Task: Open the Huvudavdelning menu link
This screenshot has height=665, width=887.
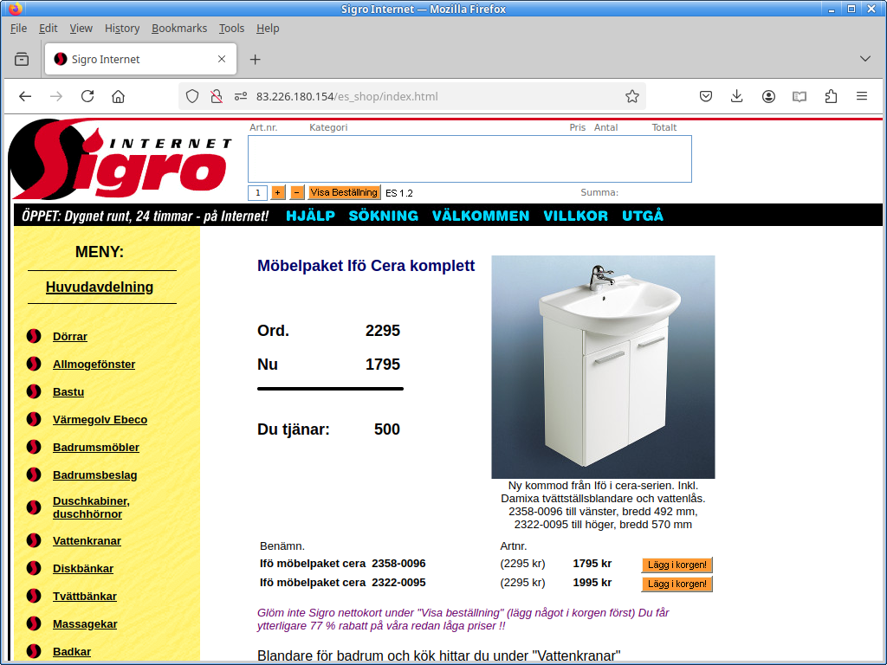Action: pos(100,287)
